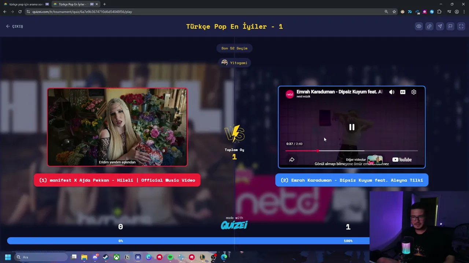Toggle fullscreen mode icon in quiz header

tap(461, 26)
